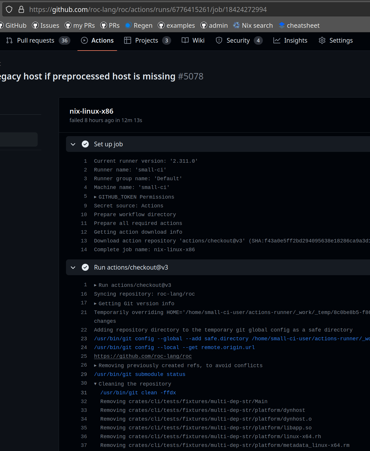Click the Pull requests icon
This screenshot has width=370, height=451.
pos(9,40)
